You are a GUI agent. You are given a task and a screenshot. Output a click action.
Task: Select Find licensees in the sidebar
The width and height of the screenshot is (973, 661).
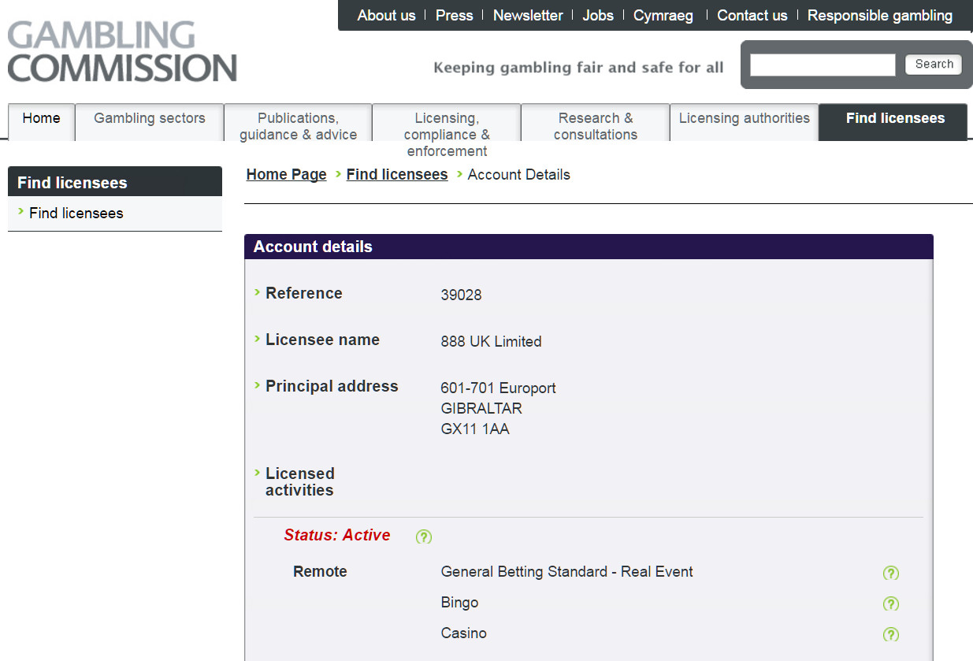coord(75,213)
